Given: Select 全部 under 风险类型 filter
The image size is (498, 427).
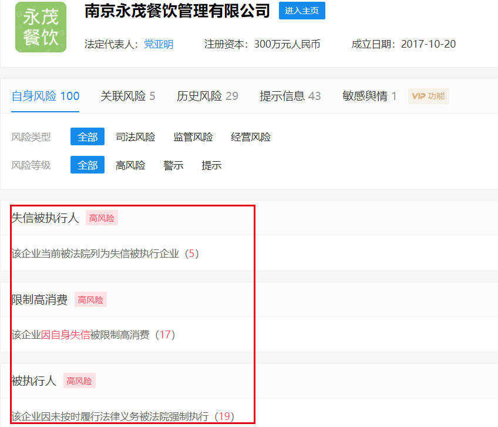Looking at the screenshot, I should 88,137.
